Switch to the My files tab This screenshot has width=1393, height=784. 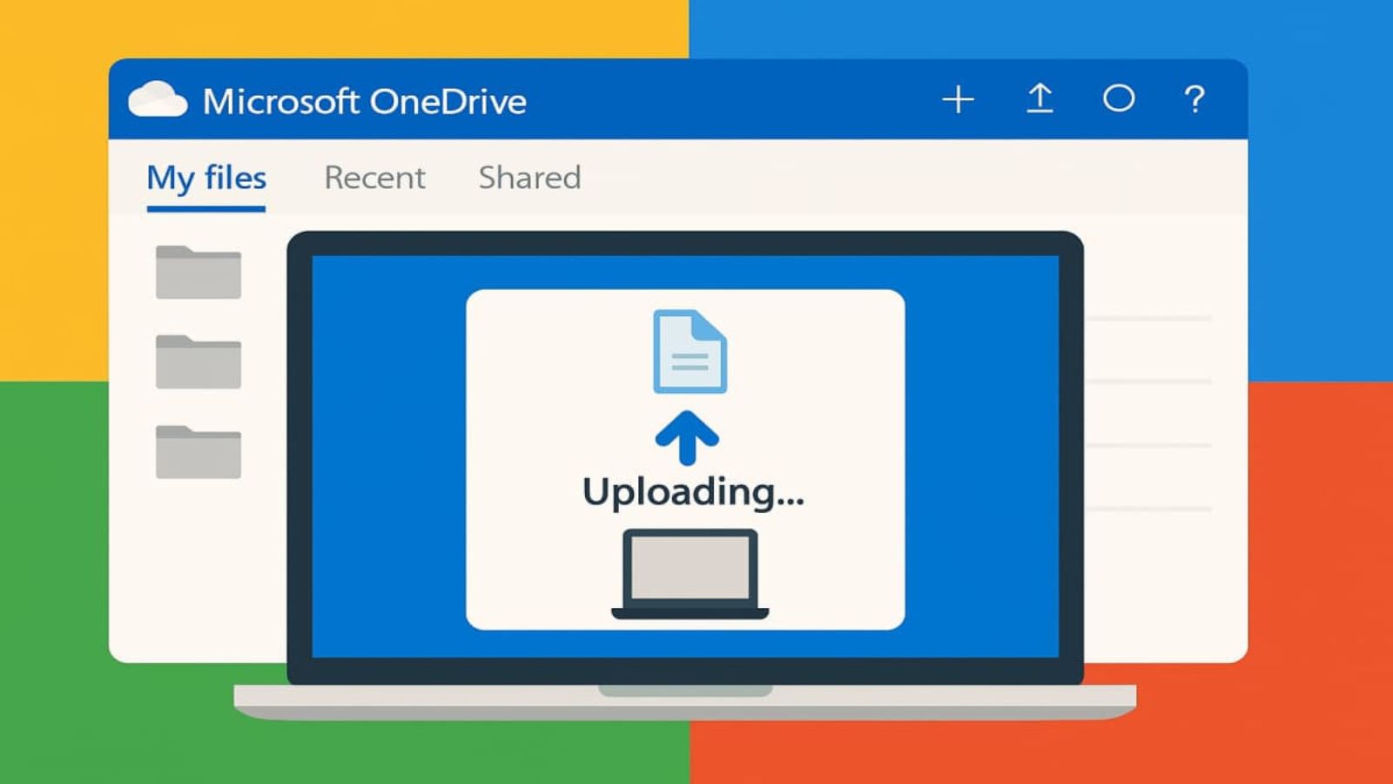(x=206, y=178)
